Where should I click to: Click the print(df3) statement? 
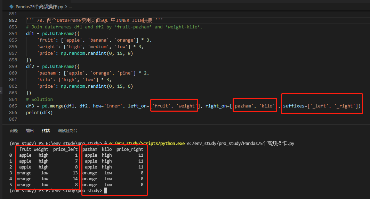(39, 112)
